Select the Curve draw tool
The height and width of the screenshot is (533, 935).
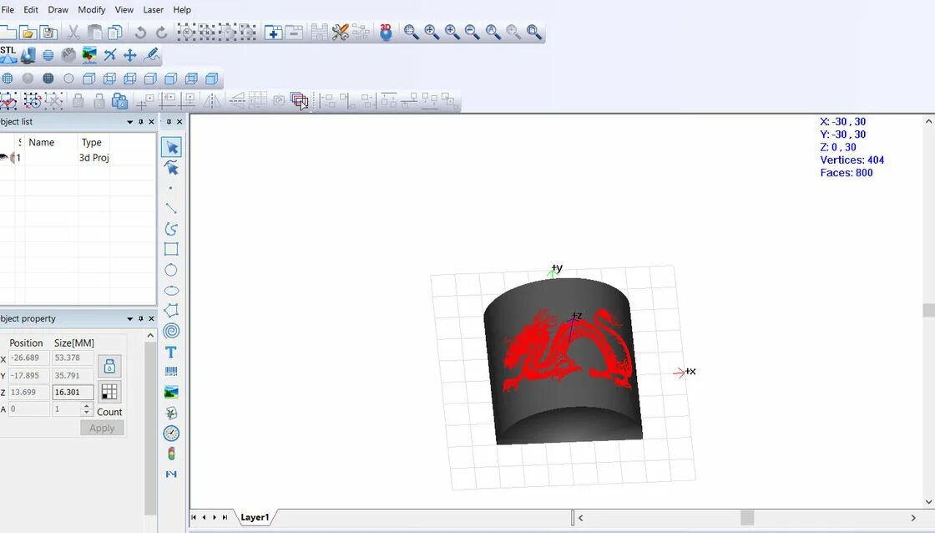tap(171, 229)
